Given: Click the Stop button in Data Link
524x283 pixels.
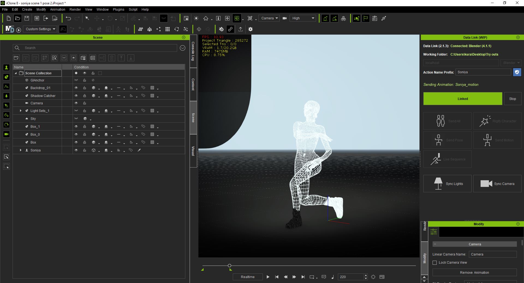Looking at the screenshot, I should (513, 99).
